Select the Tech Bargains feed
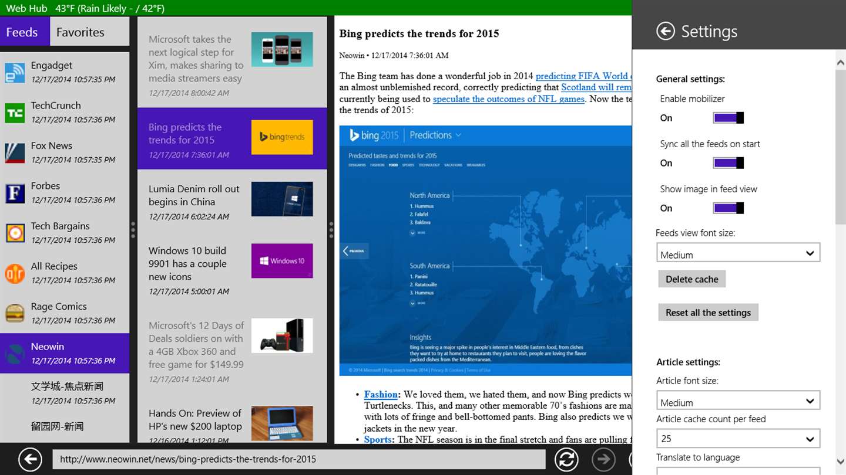Screen dimensions: 846x475 [x=65, y=233]
